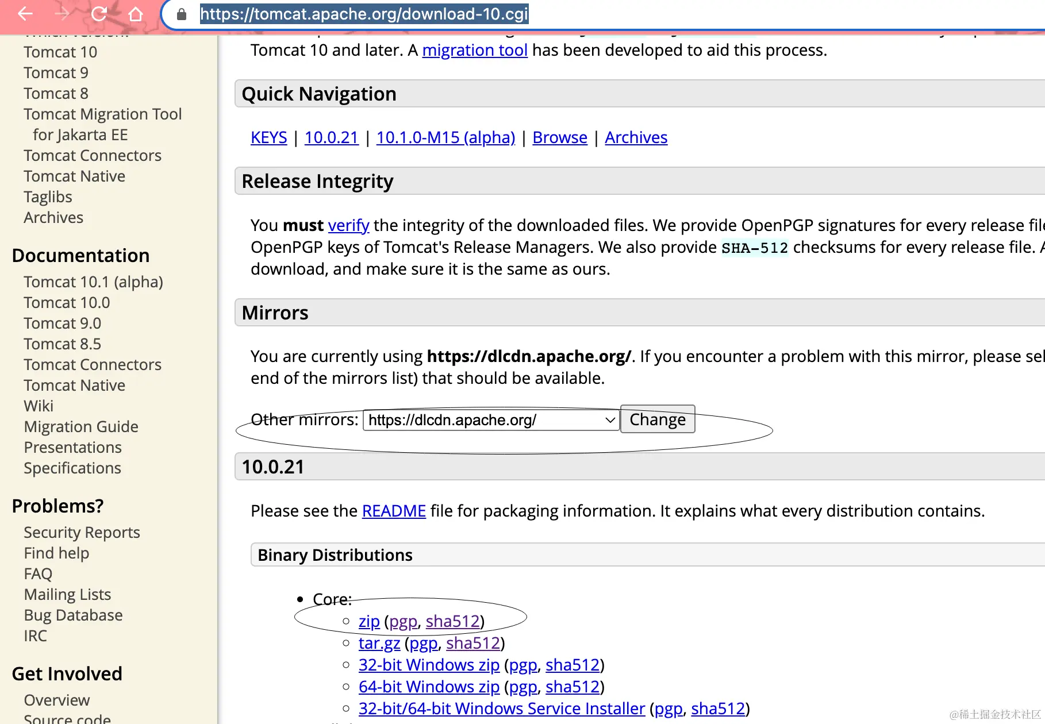Open Archives in the sidebar
Viewport: 1045px width, 724px height.
[x=53, y=218]
